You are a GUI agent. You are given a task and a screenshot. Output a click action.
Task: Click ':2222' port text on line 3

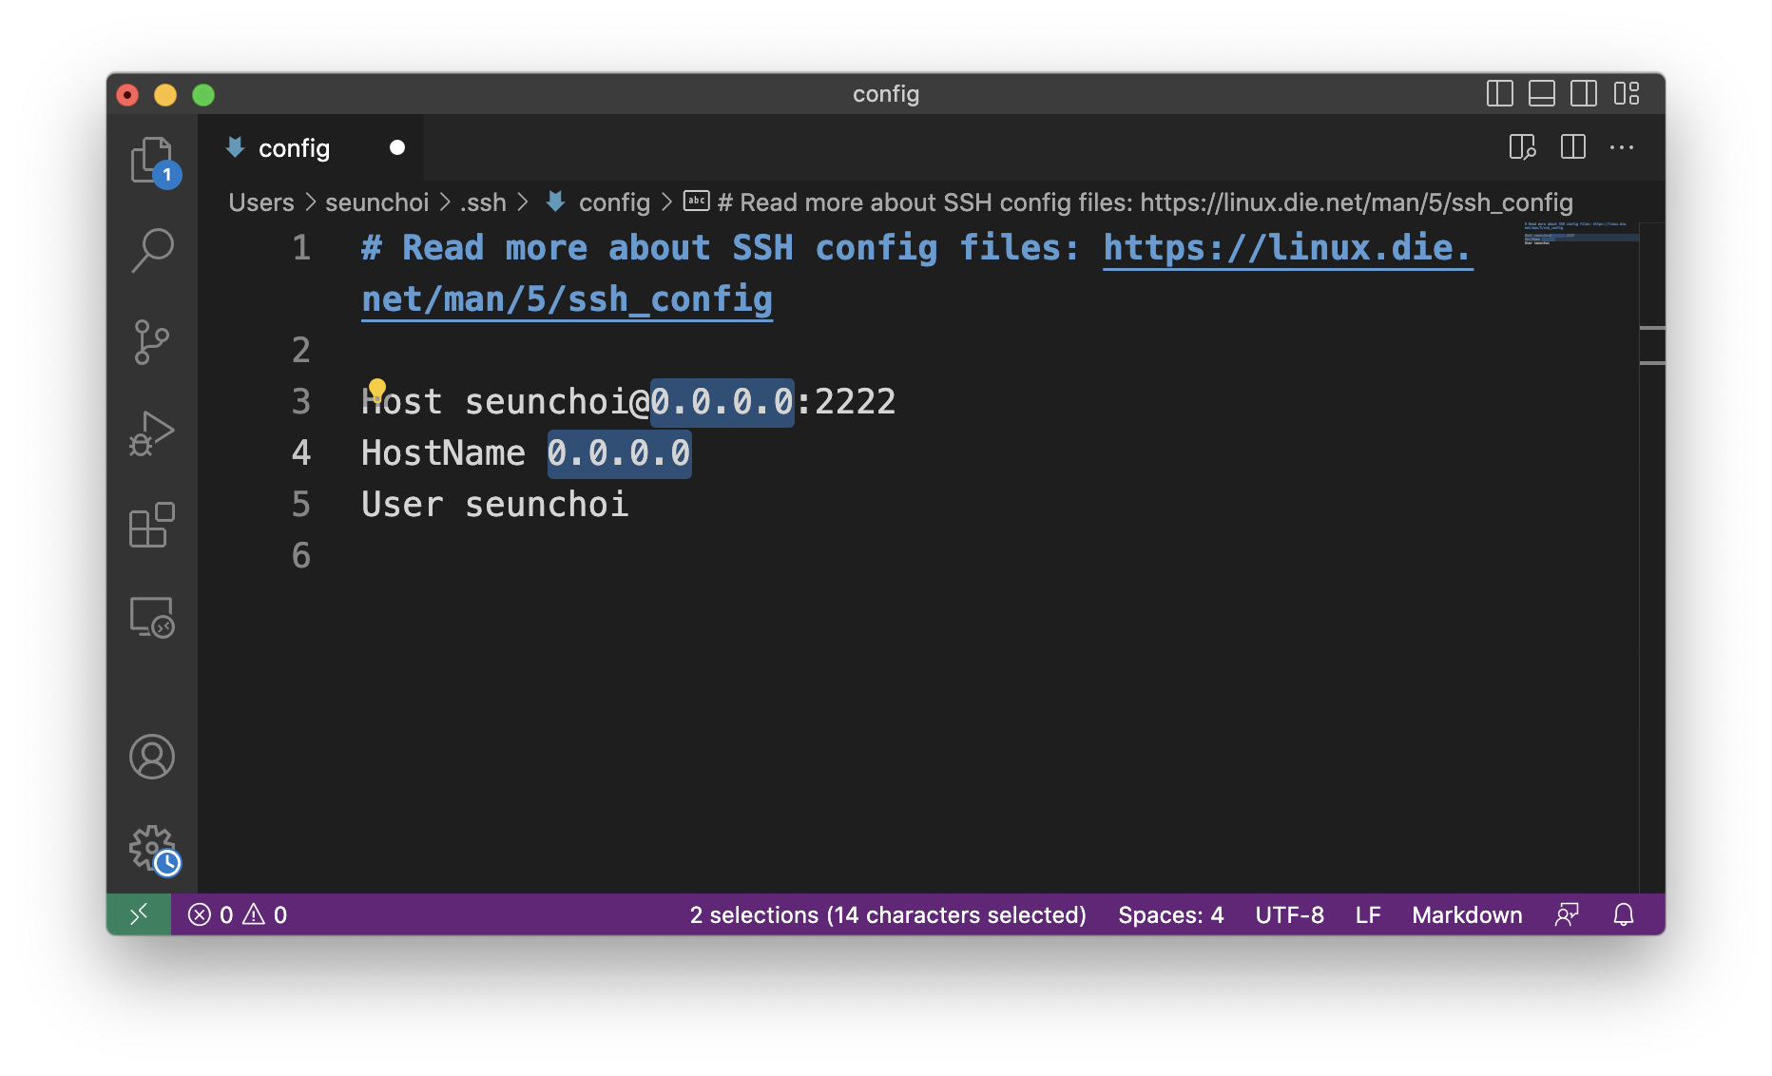[x=845, y=402]
